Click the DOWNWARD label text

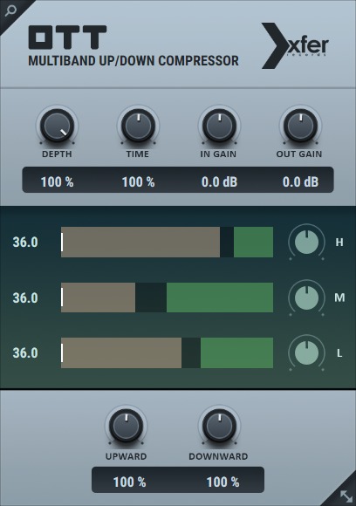(218, 456)
